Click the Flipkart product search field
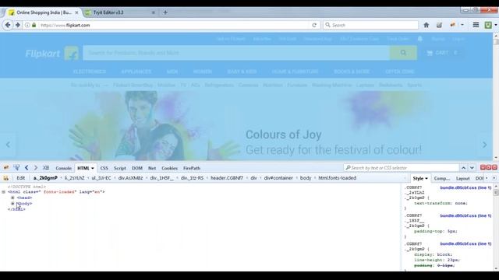This screenshot has height=280, width=499. [236, 53]
